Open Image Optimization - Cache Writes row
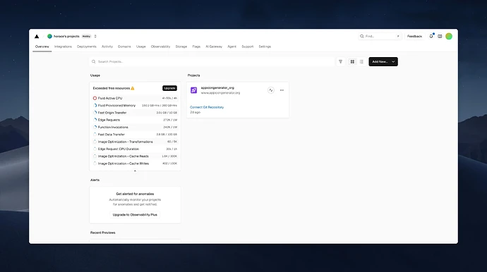This screenshot has height=272, width=487. click(x=135, y=163)
